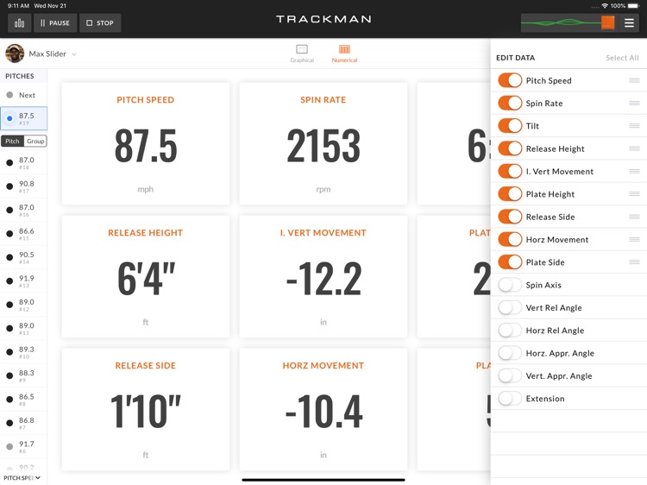This screenshot has width=647, height=485.
Task: Open the bar chart statistics icon
Action: click(19, 23)
